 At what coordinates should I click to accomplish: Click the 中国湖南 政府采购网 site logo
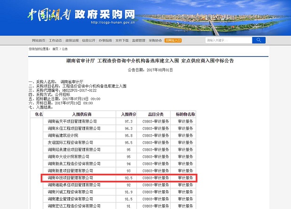tap(81, 15)
